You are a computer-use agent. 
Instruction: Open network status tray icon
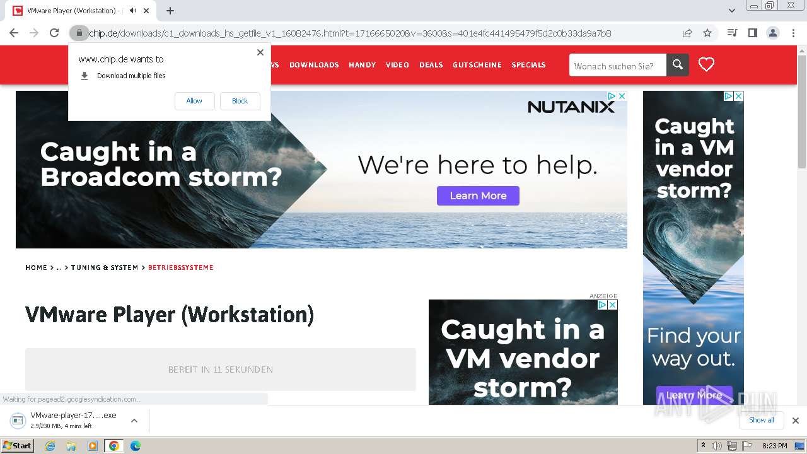(x=732, y=446)
